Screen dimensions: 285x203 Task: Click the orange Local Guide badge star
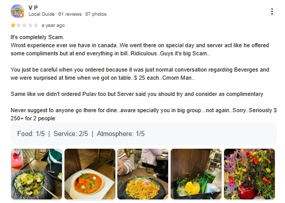(22, 15)
